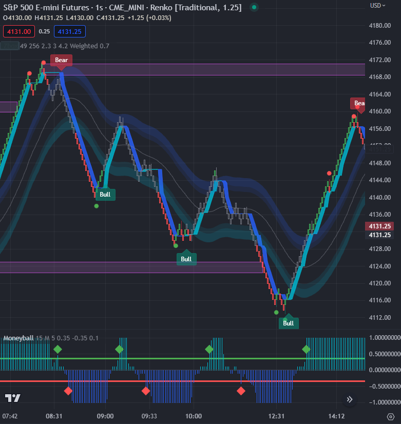
Task: Click the data connection status dot
Action: point(254,8)
